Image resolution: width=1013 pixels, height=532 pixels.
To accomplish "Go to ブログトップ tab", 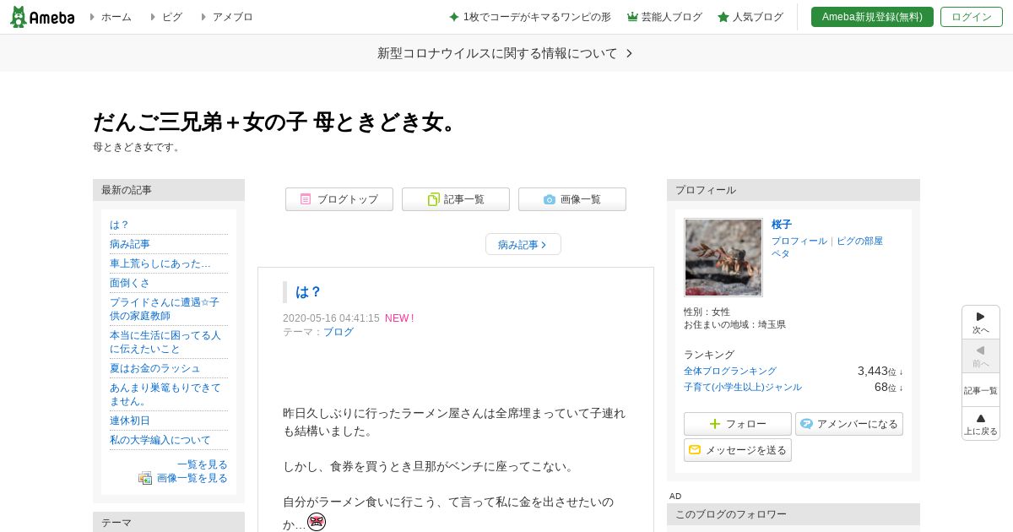I will point(339,199).
